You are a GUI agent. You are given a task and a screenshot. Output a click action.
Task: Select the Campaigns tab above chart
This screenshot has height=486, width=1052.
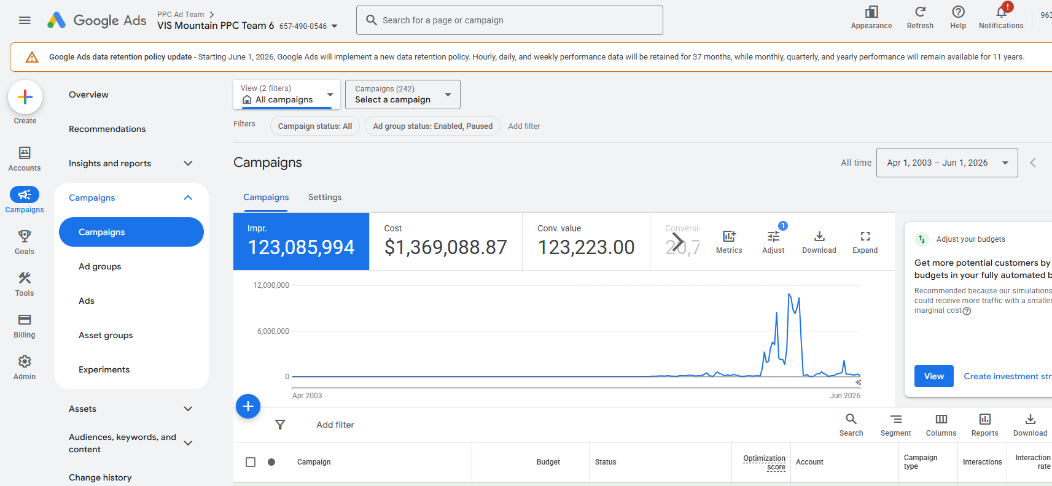[266, 197]
